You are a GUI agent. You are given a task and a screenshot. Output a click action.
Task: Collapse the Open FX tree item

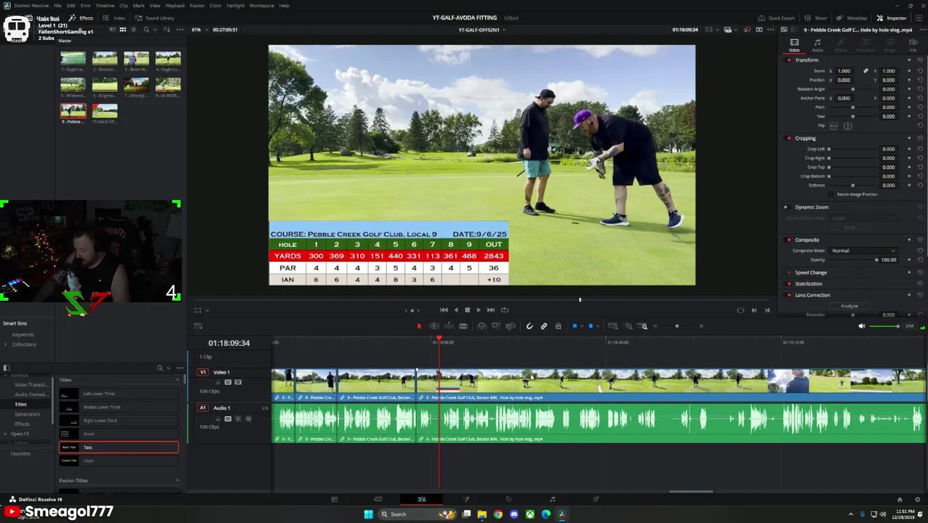click(5, 434)
